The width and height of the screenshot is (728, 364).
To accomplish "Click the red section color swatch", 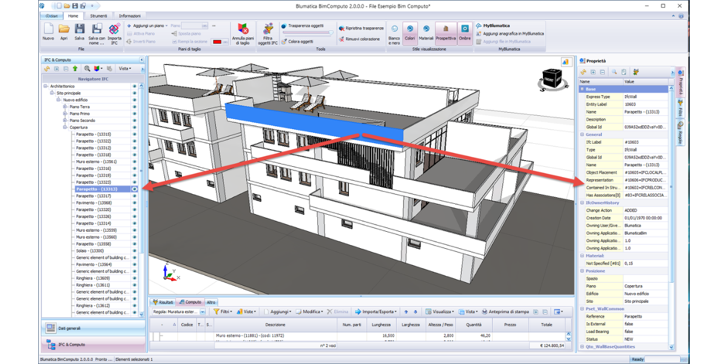I will coord(217,42).
